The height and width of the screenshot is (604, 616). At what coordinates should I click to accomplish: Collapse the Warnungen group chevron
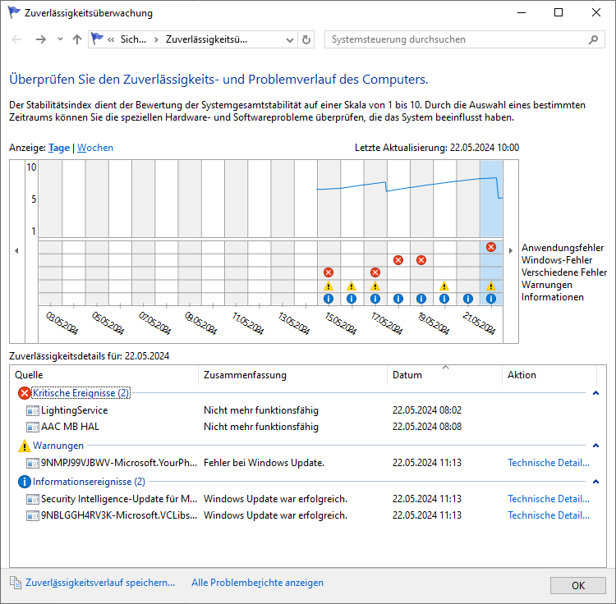point(596,446)
